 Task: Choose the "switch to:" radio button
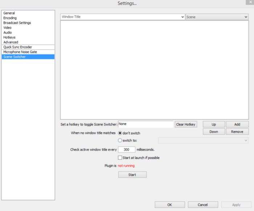click(120, 140)
